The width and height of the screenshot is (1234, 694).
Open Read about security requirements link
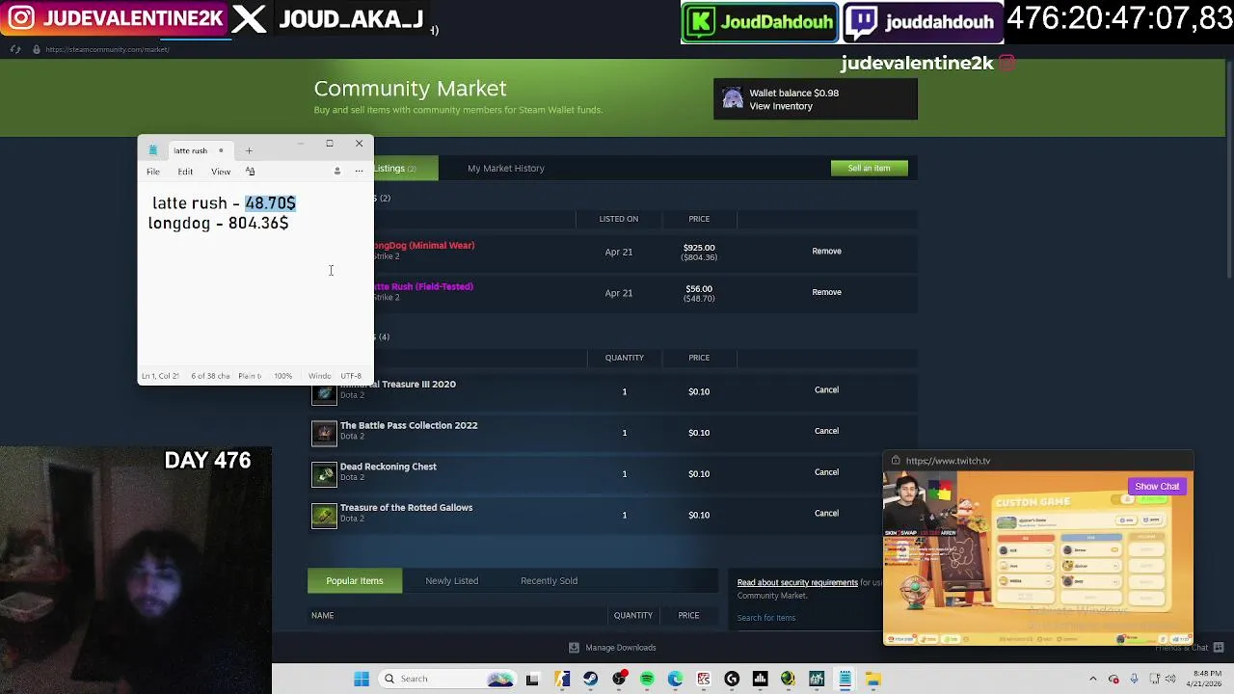[x=797, y=583]
